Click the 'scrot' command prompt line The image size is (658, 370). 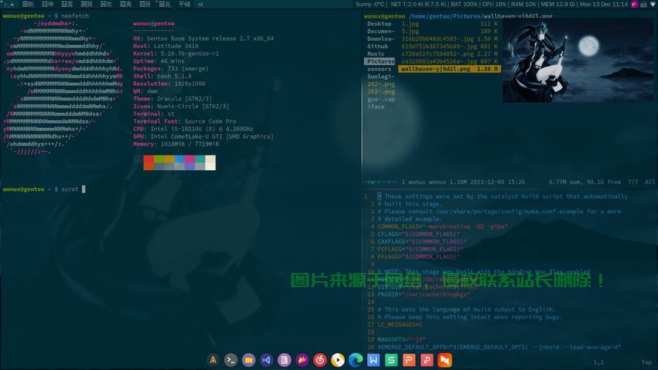(44, 189)
